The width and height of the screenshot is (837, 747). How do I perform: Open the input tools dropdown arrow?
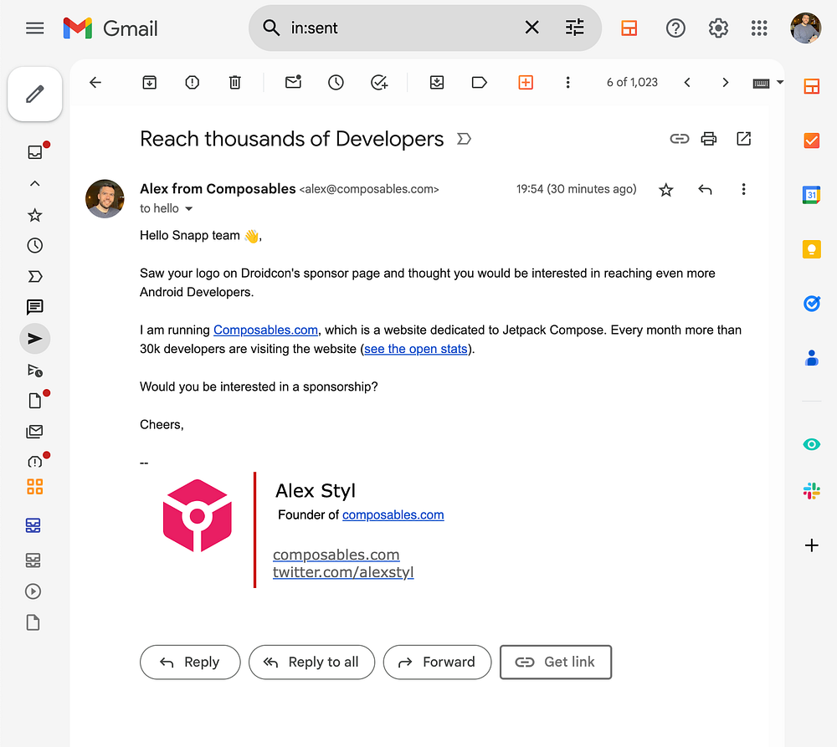780,82
